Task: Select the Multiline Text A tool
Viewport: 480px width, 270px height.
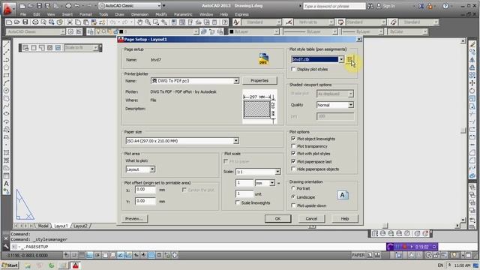Action: pos(6,184)
